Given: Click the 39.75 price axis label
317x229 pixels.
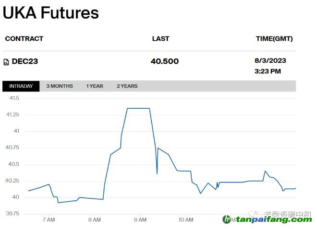Looking at the screenshot, I should pyautogui.click(x=12, y=214).
